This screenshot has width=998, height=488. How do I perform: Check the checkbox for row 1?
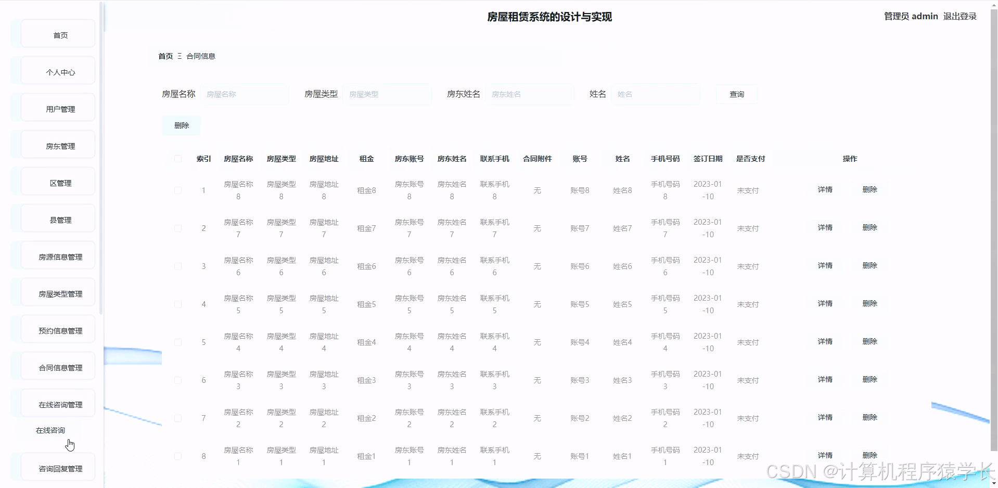click(x=178, y=190)
